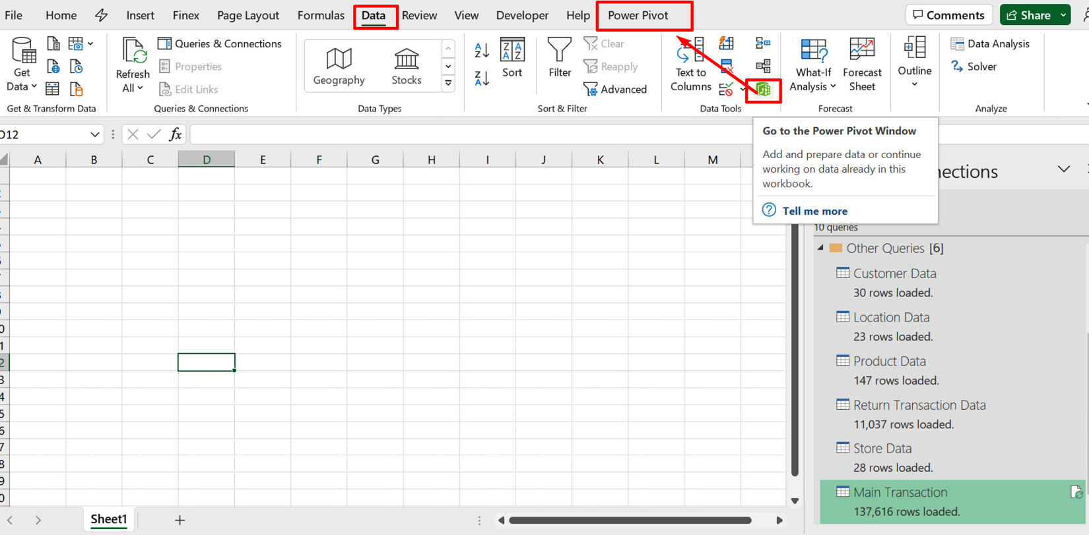Open the Share dropdown arrow
The width and height of the screenshot is (1089, 535).
pyautogui.click(x=1063, y=15)
